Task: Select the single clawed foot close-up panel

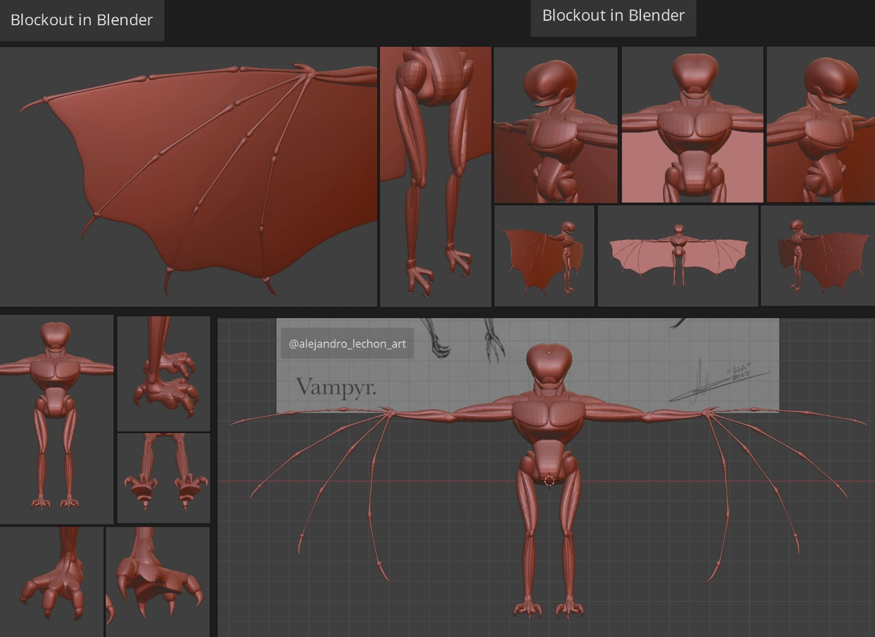Action: pos(163,371)
